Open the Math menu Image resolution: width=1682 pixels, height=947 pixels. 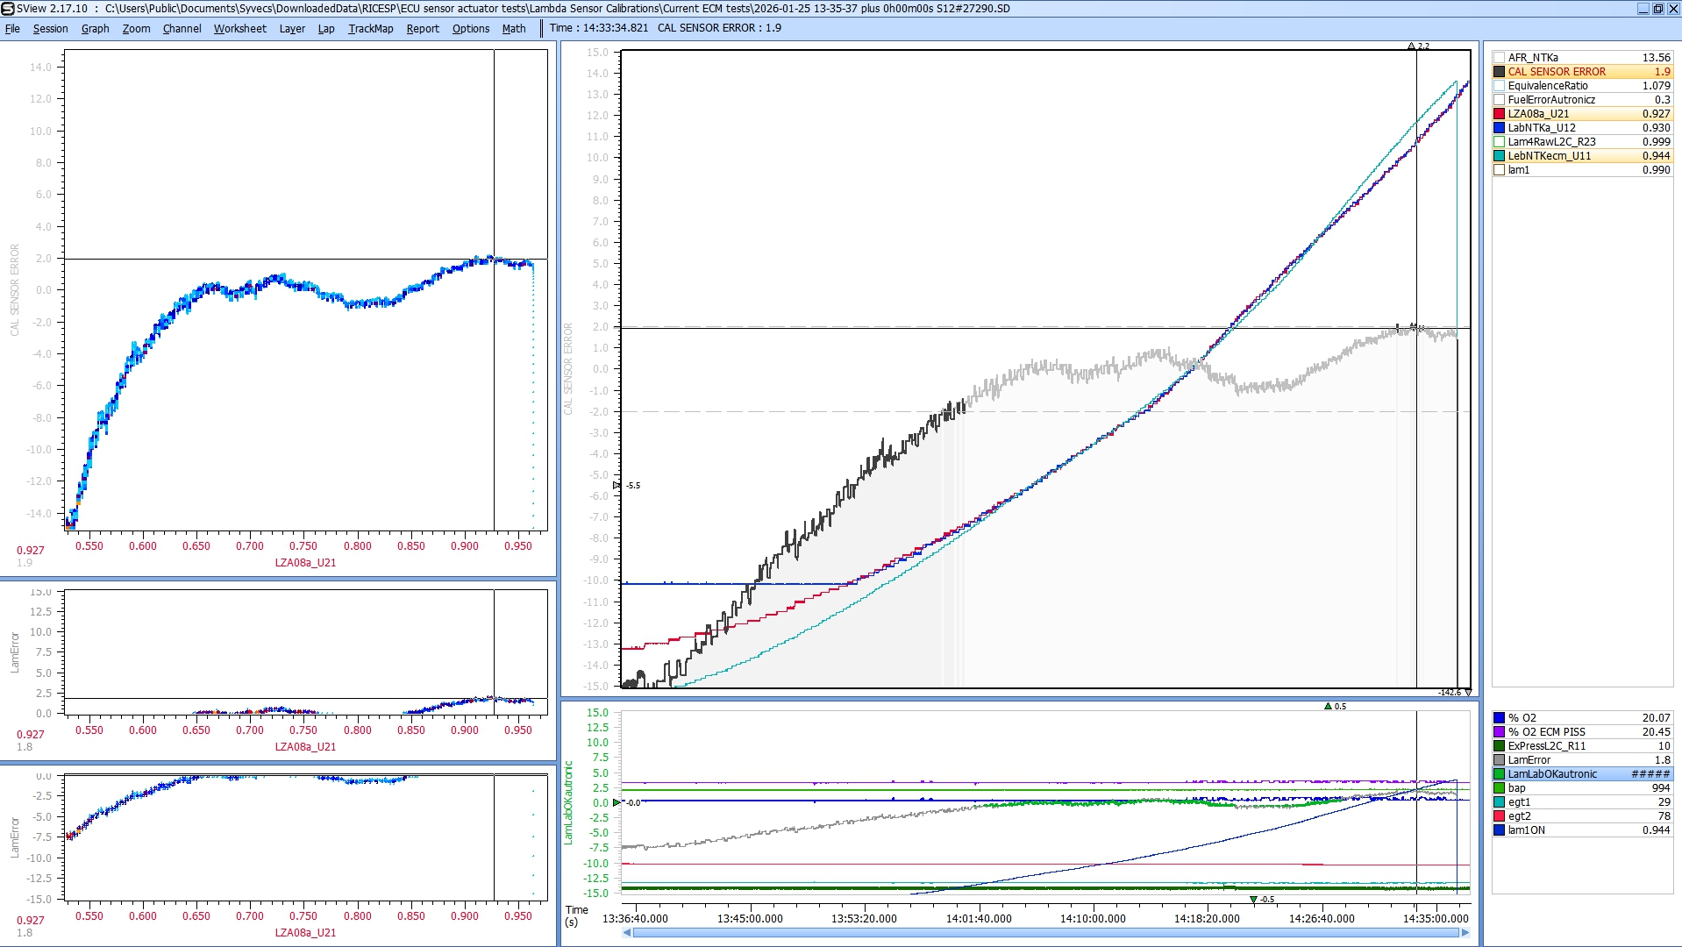(513, 28)
